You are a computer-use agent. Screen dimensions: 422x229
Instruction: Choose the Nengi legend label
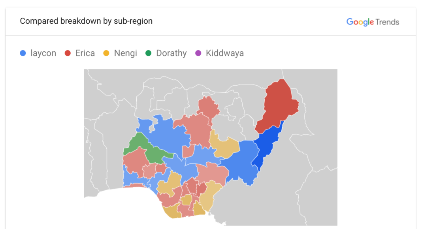tap(125, 53)
